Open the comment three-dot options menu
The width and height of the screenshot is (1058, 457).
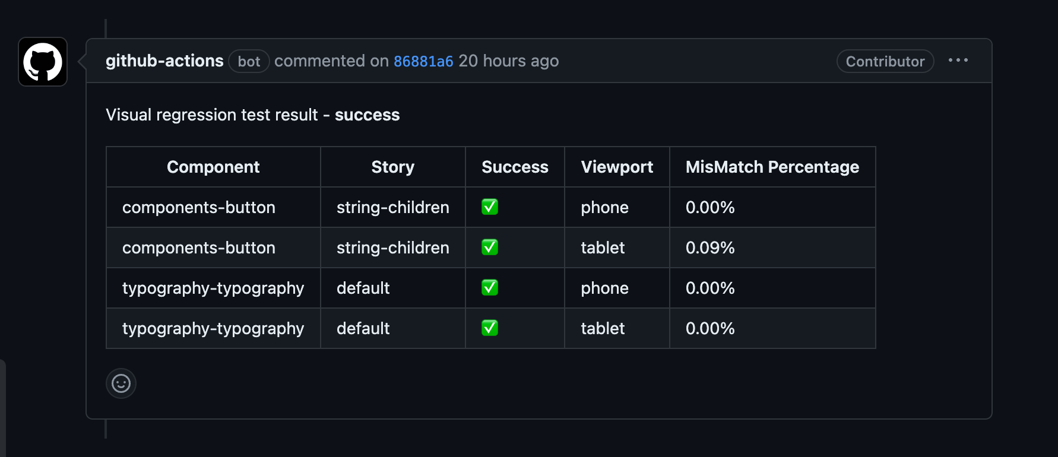pos(958,61)
